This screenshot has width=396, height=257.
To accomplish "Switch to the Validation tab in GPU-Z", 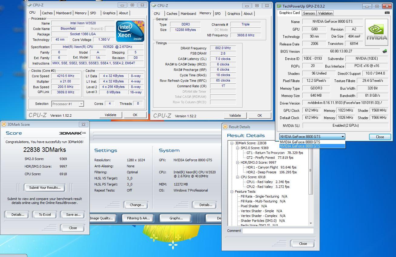I will [325, 13].
